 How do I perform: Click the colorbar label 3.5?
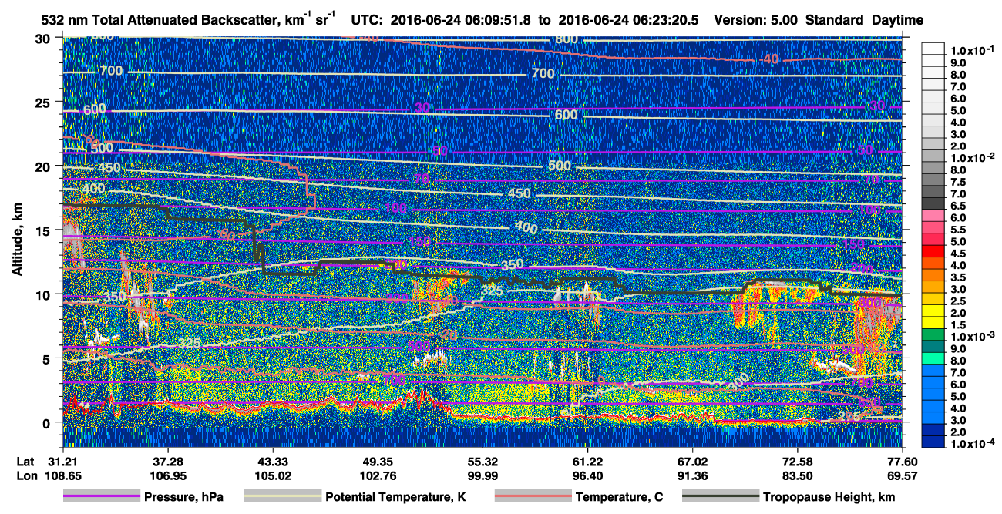[959, 277]
